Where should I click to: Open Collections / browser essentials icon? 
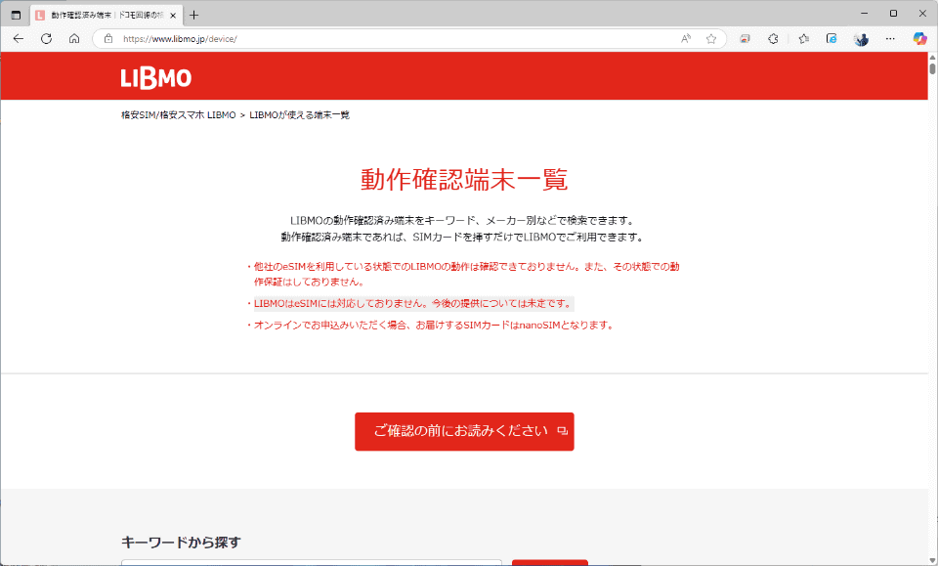[831, 39]
